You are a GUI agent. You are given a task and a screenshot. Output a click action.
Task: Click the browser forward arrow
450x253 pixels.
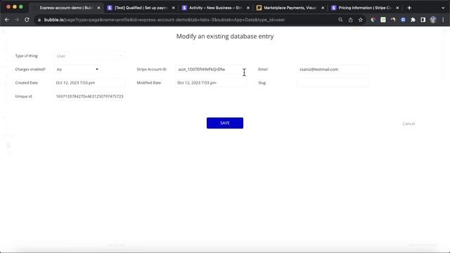click(x=17, y=20)
